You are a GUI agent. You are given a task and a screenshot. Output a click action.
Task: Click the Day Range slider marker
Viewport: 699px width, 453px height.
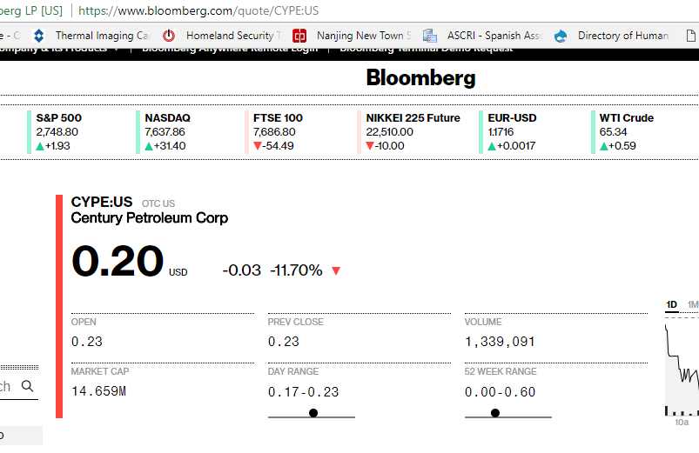(x=313, y=413)
